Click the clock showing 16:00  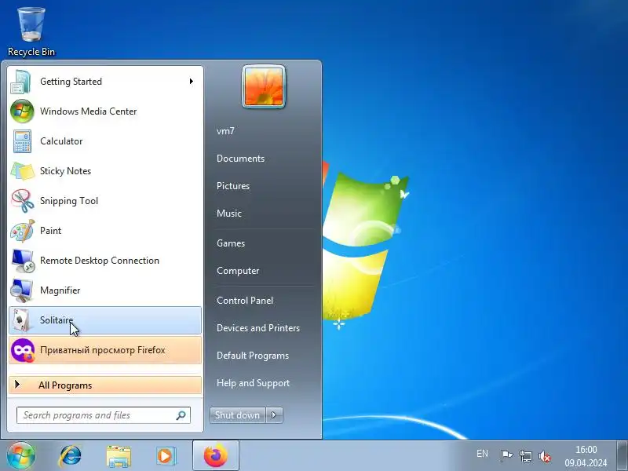click(x=586, y=450)
